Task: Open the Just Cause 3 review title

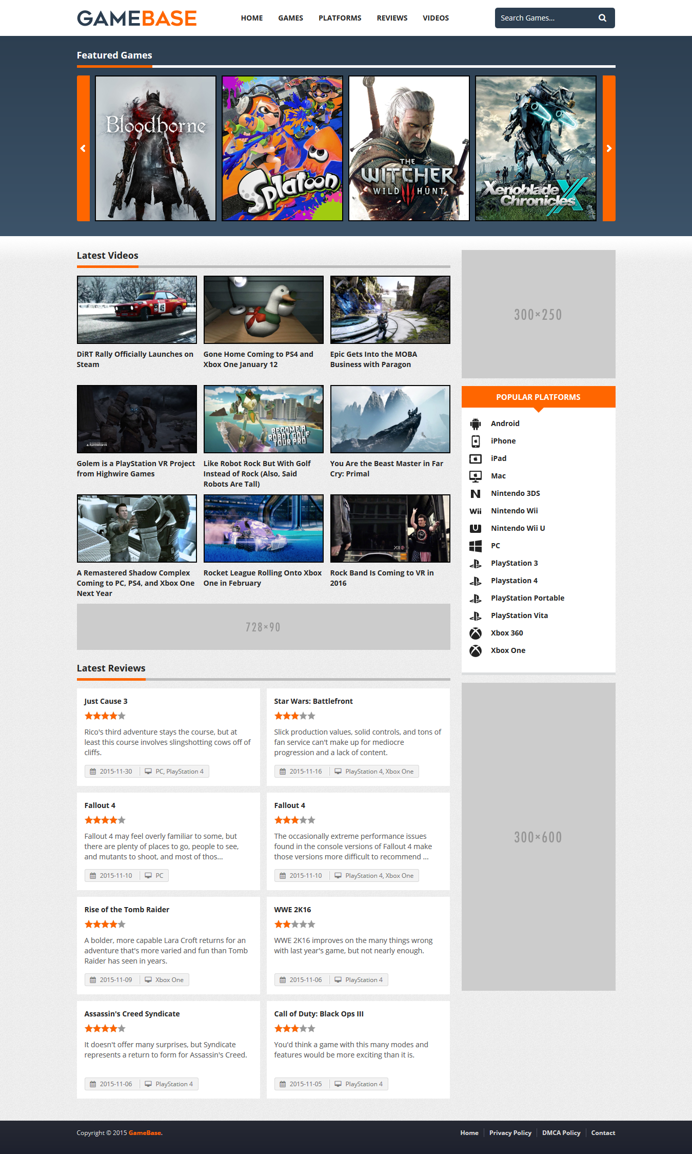Action: click(x=106, y=701)
